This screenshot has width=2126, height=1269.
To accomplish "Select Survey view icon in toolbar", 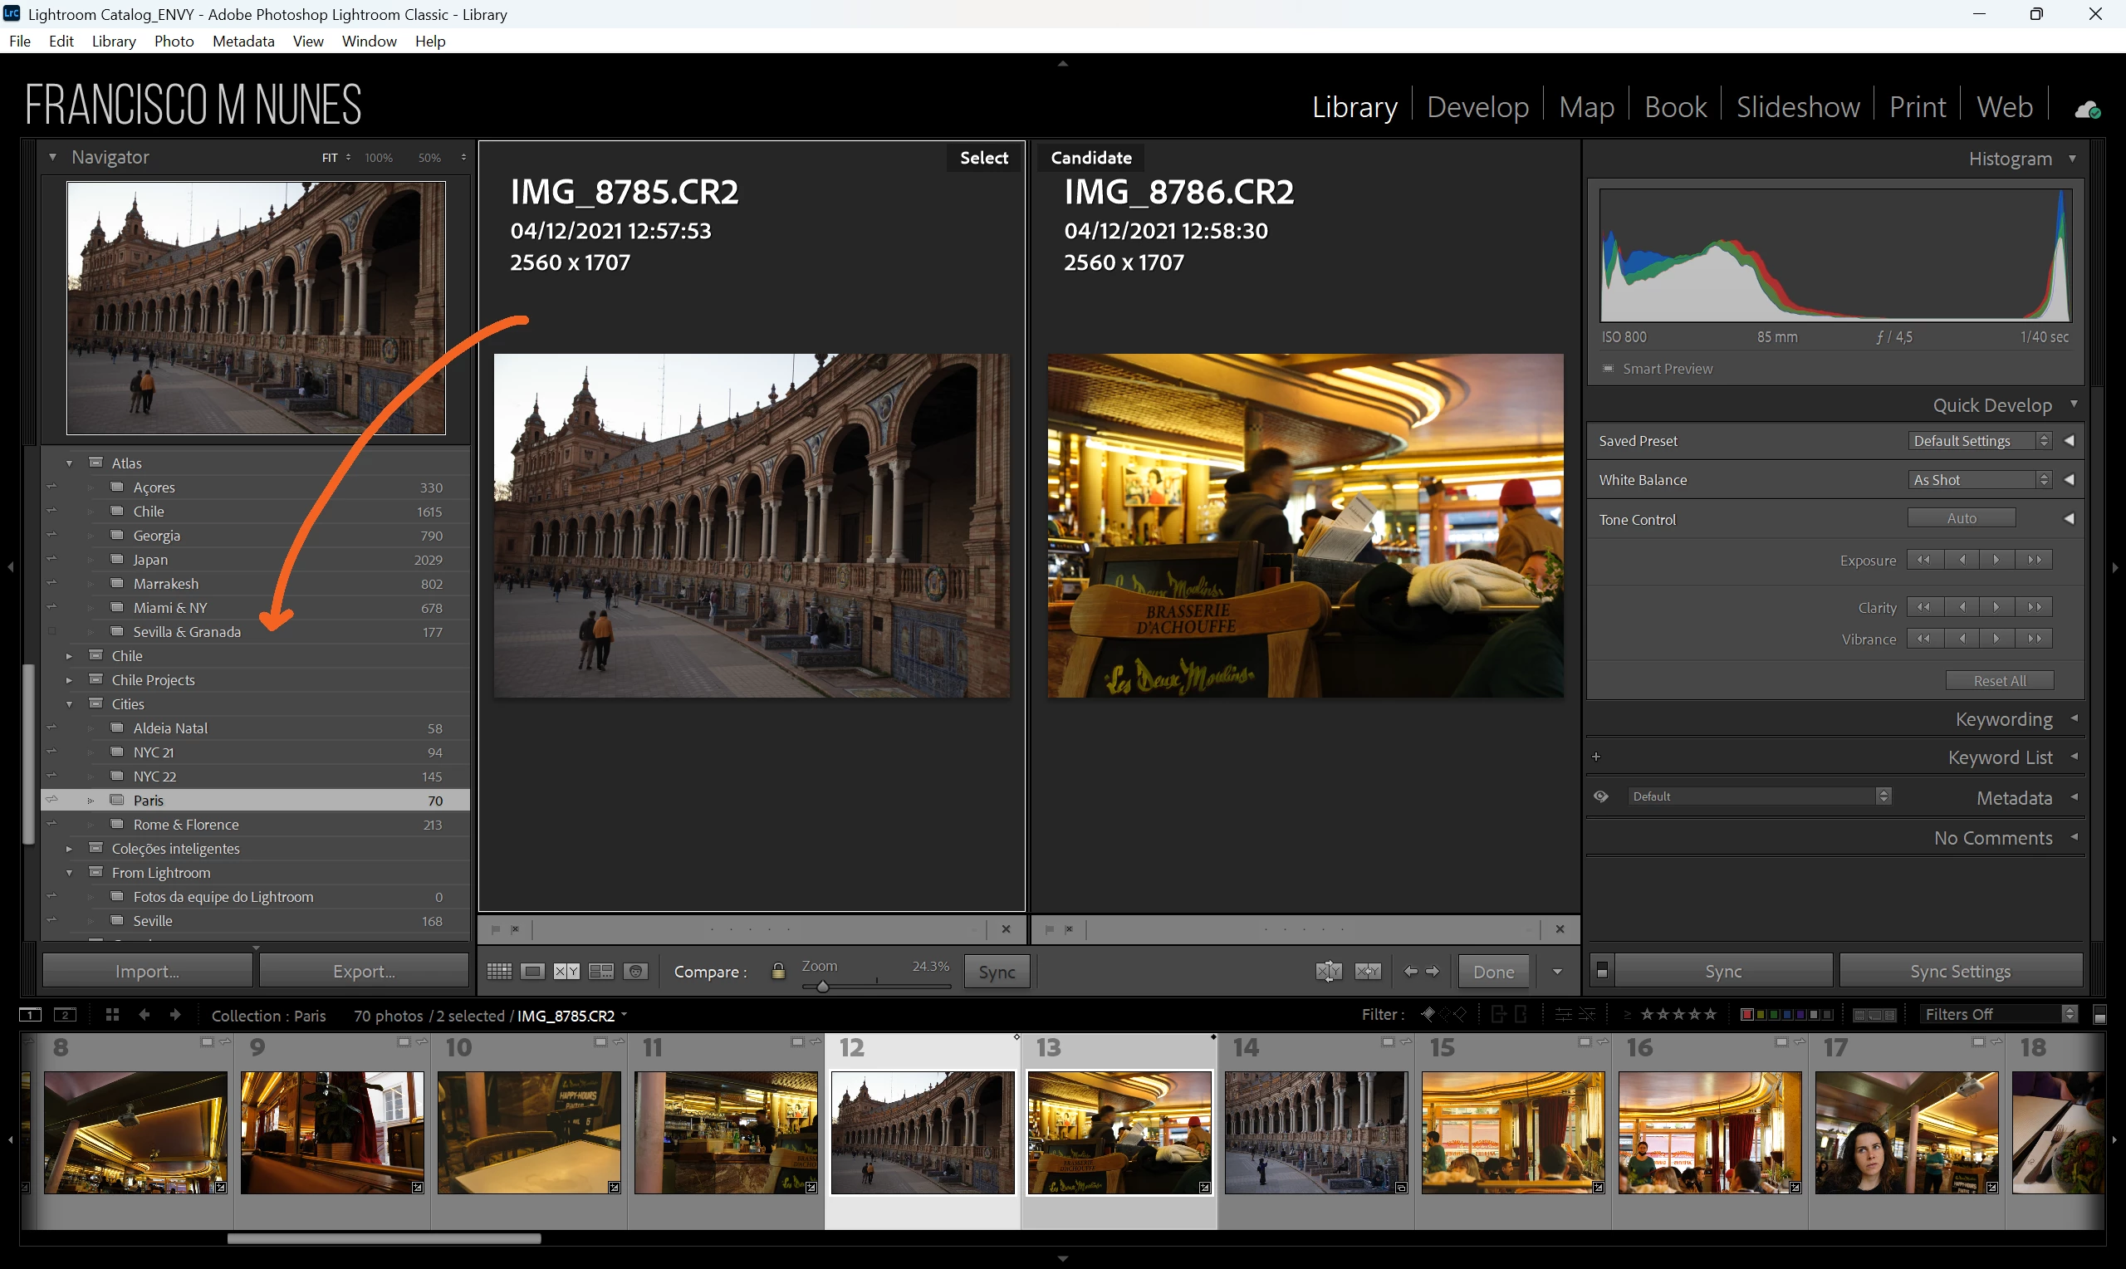I will (x=601, y=972).
